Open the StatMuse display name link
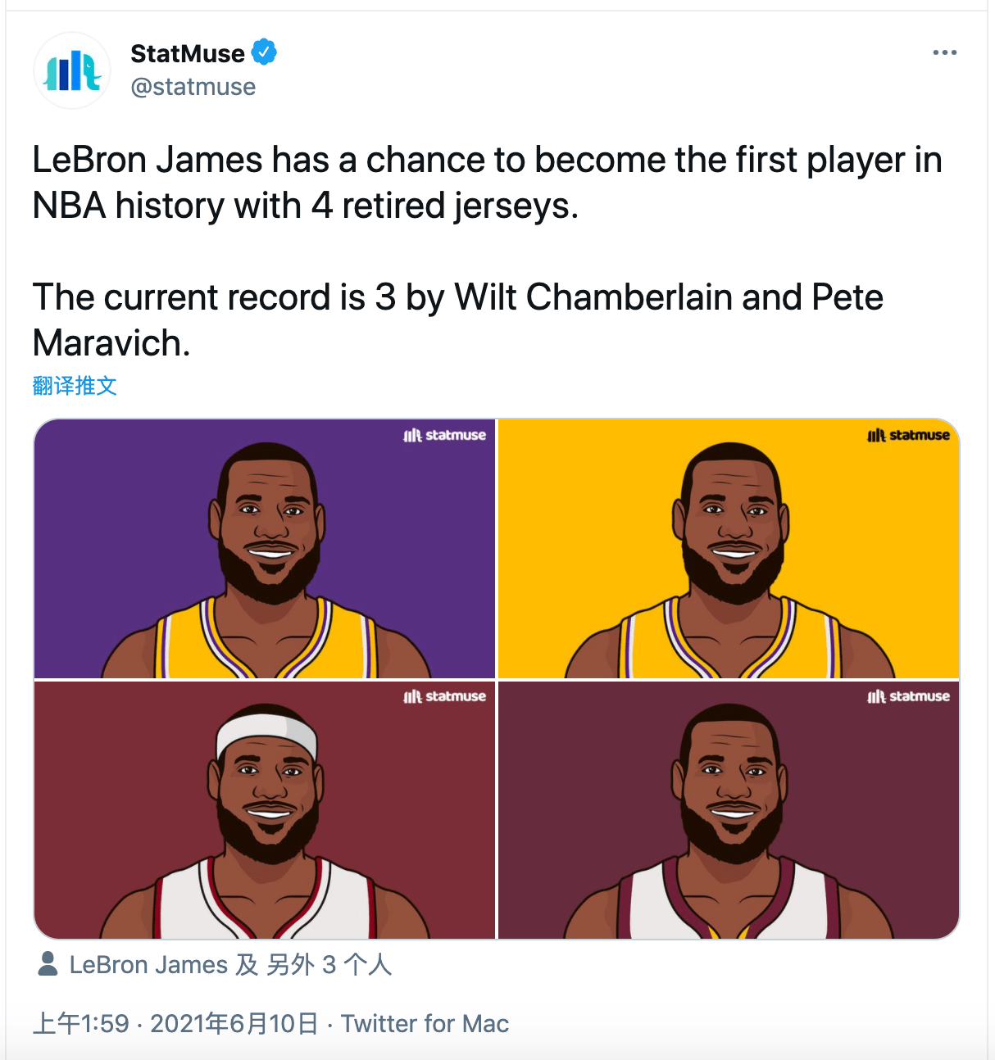This screenshot has height=1060, width=995. click(188, 53)
